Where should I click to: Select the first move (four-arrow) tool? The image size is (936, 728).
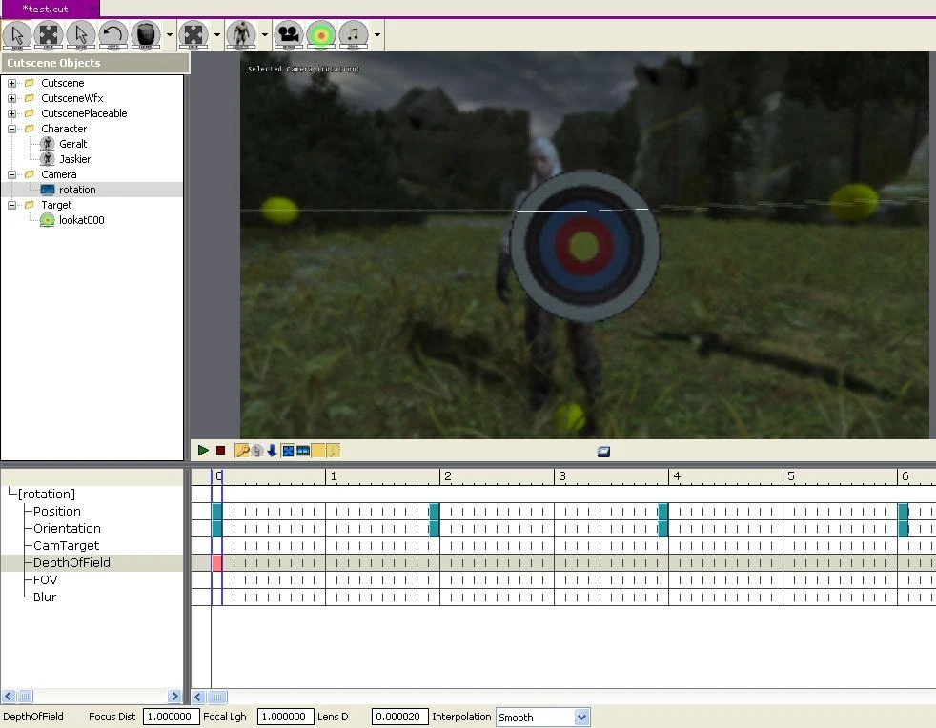pos(49,34)
